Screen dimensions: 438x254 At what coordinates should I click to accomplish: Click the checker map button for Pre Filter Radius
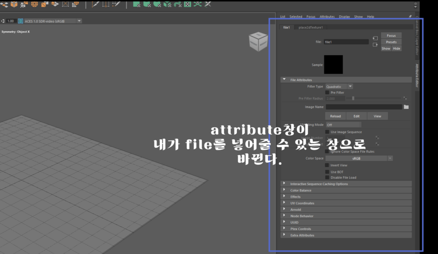click(405, 99)
